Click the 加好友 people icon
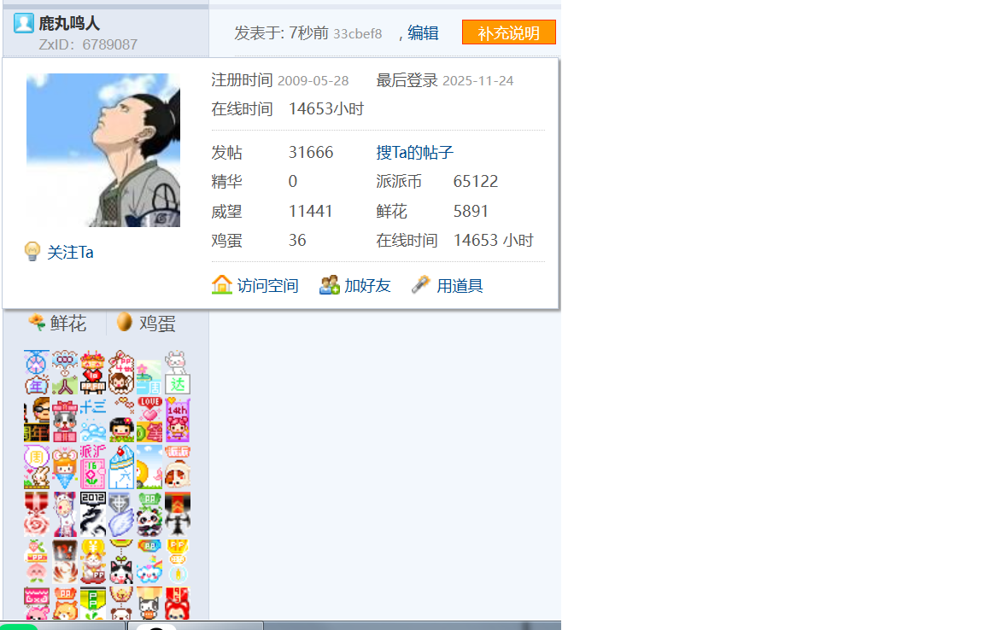 (329, 285)
